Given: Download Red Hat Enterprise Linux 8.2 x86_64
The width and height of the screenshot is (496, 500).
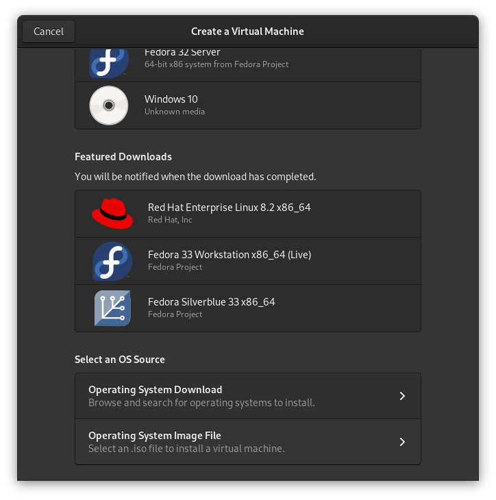Looking at the screenshot, I should click(x=229, y=207).
